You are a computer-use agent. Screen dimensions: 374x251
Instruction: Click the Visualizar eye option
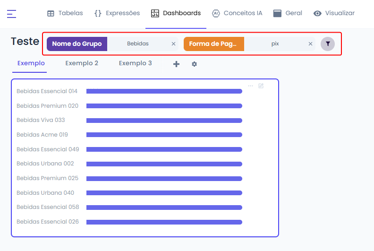click(x=334, y=13)
